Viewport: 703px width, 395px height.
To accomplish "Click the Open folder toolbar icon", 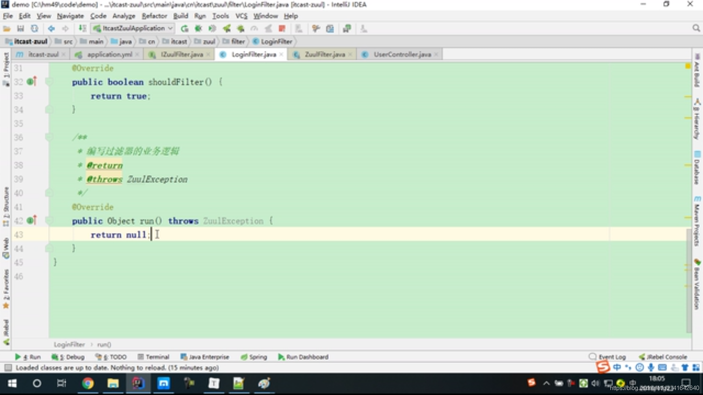I will click(7, 29).
